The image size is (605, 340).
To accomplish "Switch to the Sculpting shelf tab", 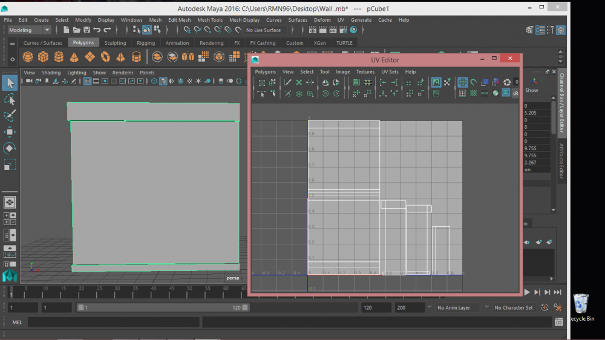I will click(115, 43).
